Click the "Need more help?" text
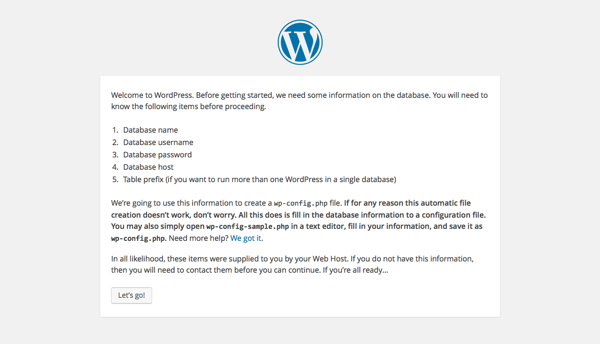The height and width of the screenshot is (344, 600). [198, 238]
